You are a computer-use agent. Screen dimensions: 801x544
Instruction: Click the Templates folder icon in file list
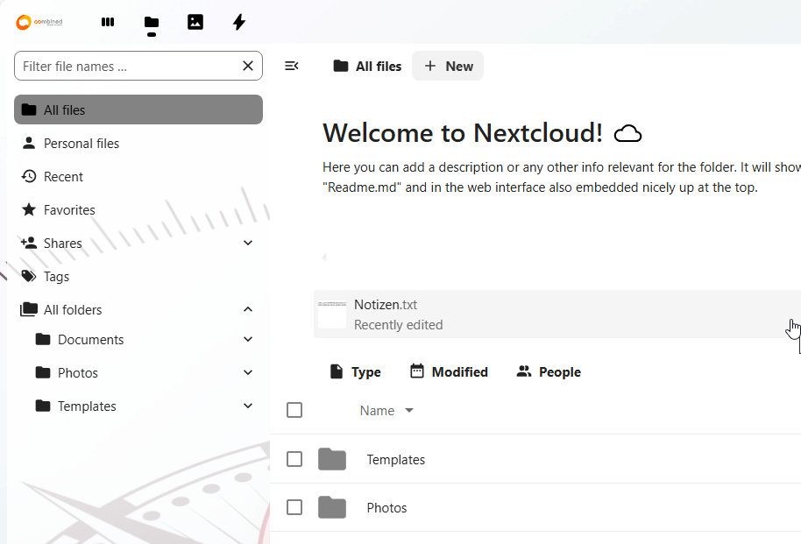[332, 459]
